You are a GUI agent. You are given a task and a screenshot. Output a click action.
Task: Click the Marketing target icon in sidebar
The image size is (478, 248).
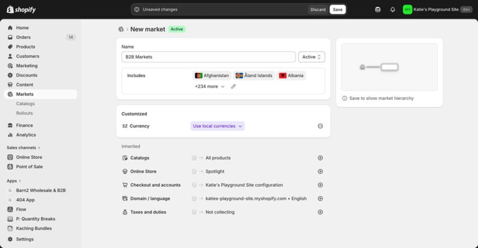(10, 65)
